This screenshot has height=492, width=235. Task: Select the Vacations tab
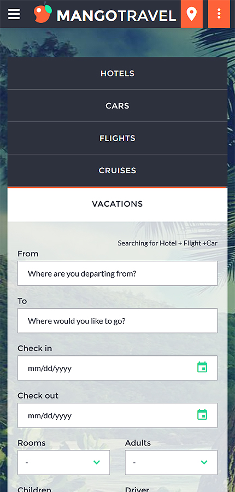(x=117, y=204)
